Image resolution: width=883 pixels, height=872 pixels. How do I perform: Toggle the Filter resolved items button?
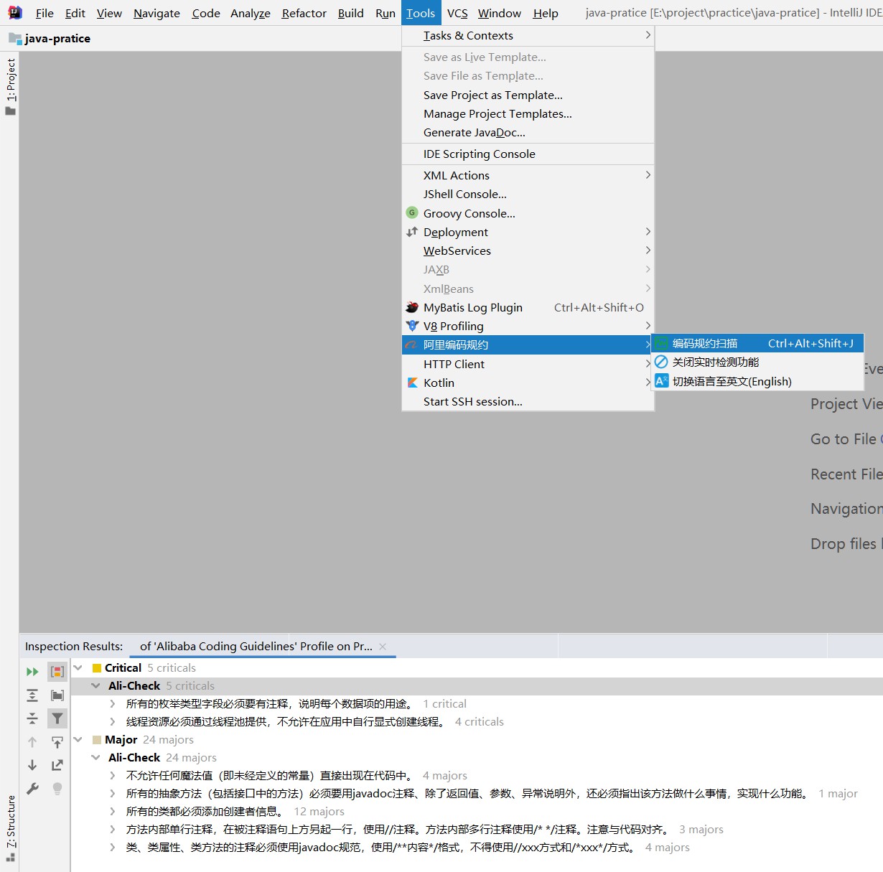pyautogui.click(x=57, y=718)
